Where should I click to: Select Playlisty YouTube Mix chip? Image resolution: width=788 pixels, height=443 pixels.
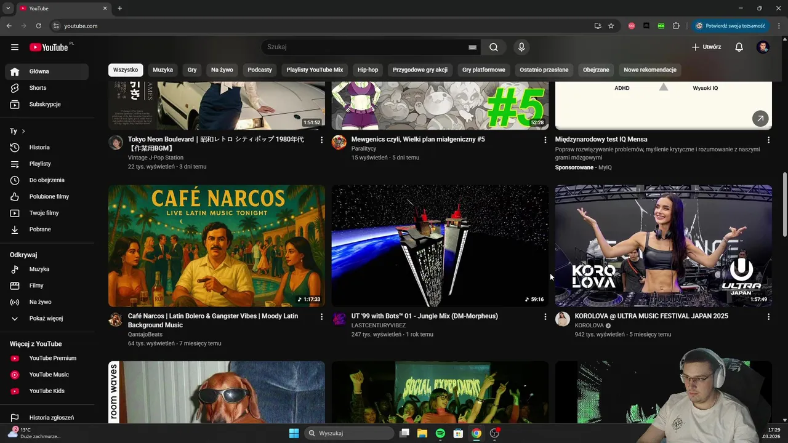[315, 70]
